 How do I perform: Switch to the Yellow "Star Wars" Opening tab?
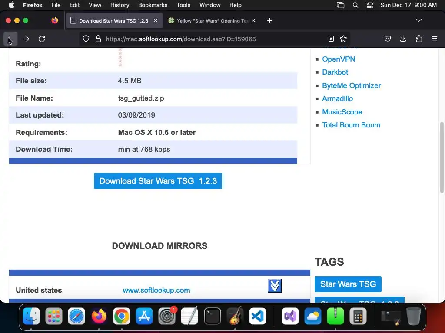tap(212, 21)
